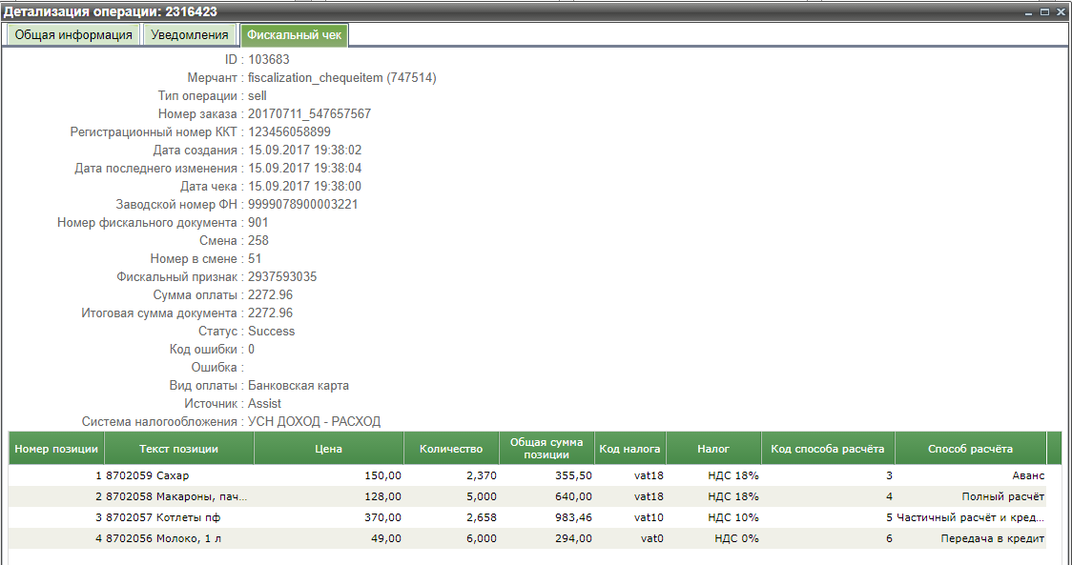Click the Код налога column header
The width and height of the screenshot is (1072, 565).
(629, 449)
